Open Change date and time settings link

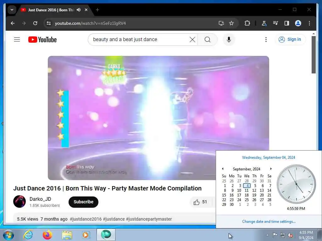[x=269, y=222]
